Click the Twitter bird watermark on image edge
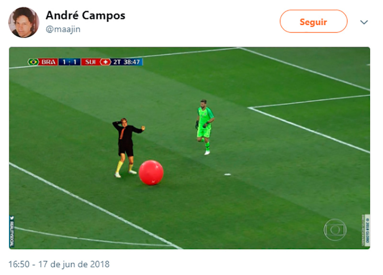The width and height of the screenshot is (383, 275). (11, 218)
